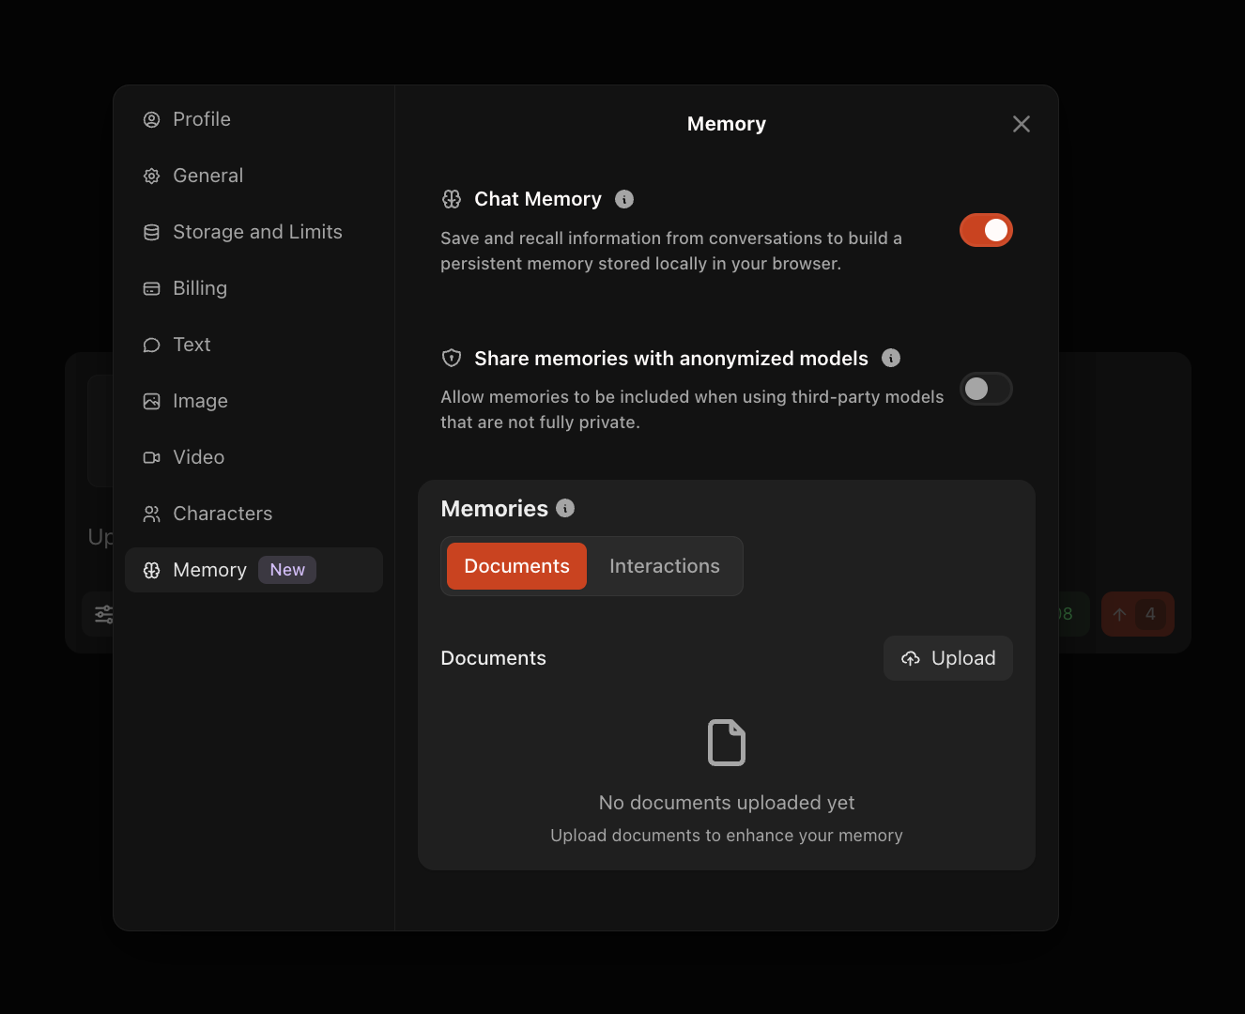Switch to the Interactions tab

(664, 566)
